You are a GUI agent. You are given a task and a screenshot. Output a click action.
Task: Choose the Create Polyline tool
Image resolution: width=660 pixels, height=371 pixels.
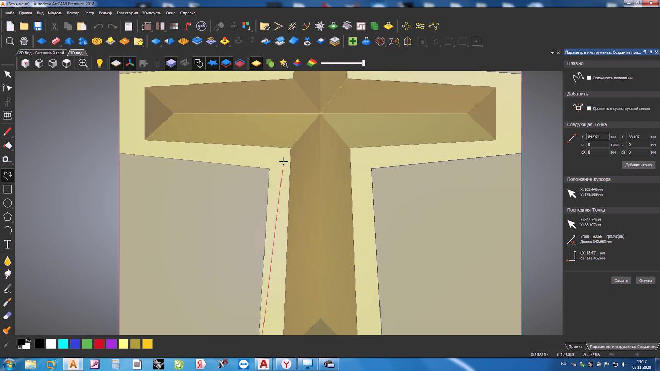coord(8,176)
